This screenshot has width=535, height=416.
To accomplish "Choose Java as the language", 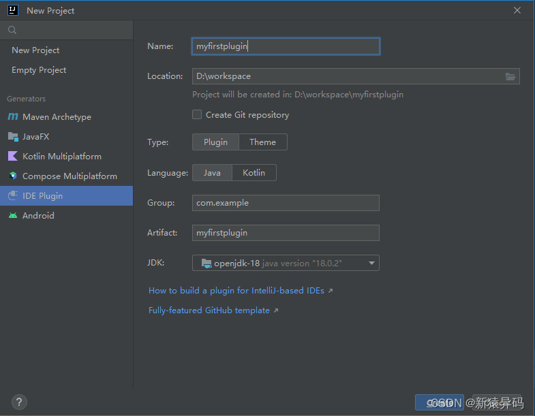I will tap(212, 172).
